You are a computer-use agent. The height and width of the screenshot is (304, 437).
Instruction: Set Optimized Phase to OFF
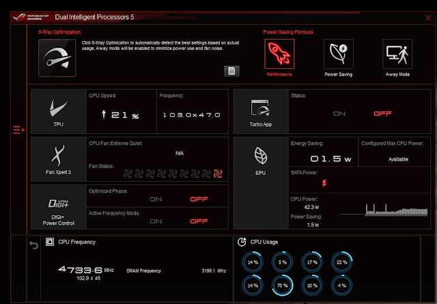pyautogui.click(x=199, y=199)
